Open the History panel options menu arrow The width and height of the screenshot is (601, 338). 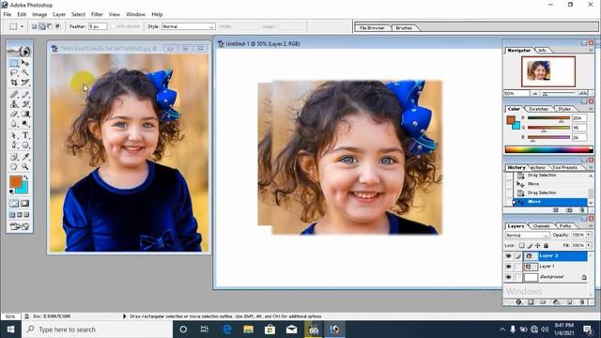pos(591,167)
